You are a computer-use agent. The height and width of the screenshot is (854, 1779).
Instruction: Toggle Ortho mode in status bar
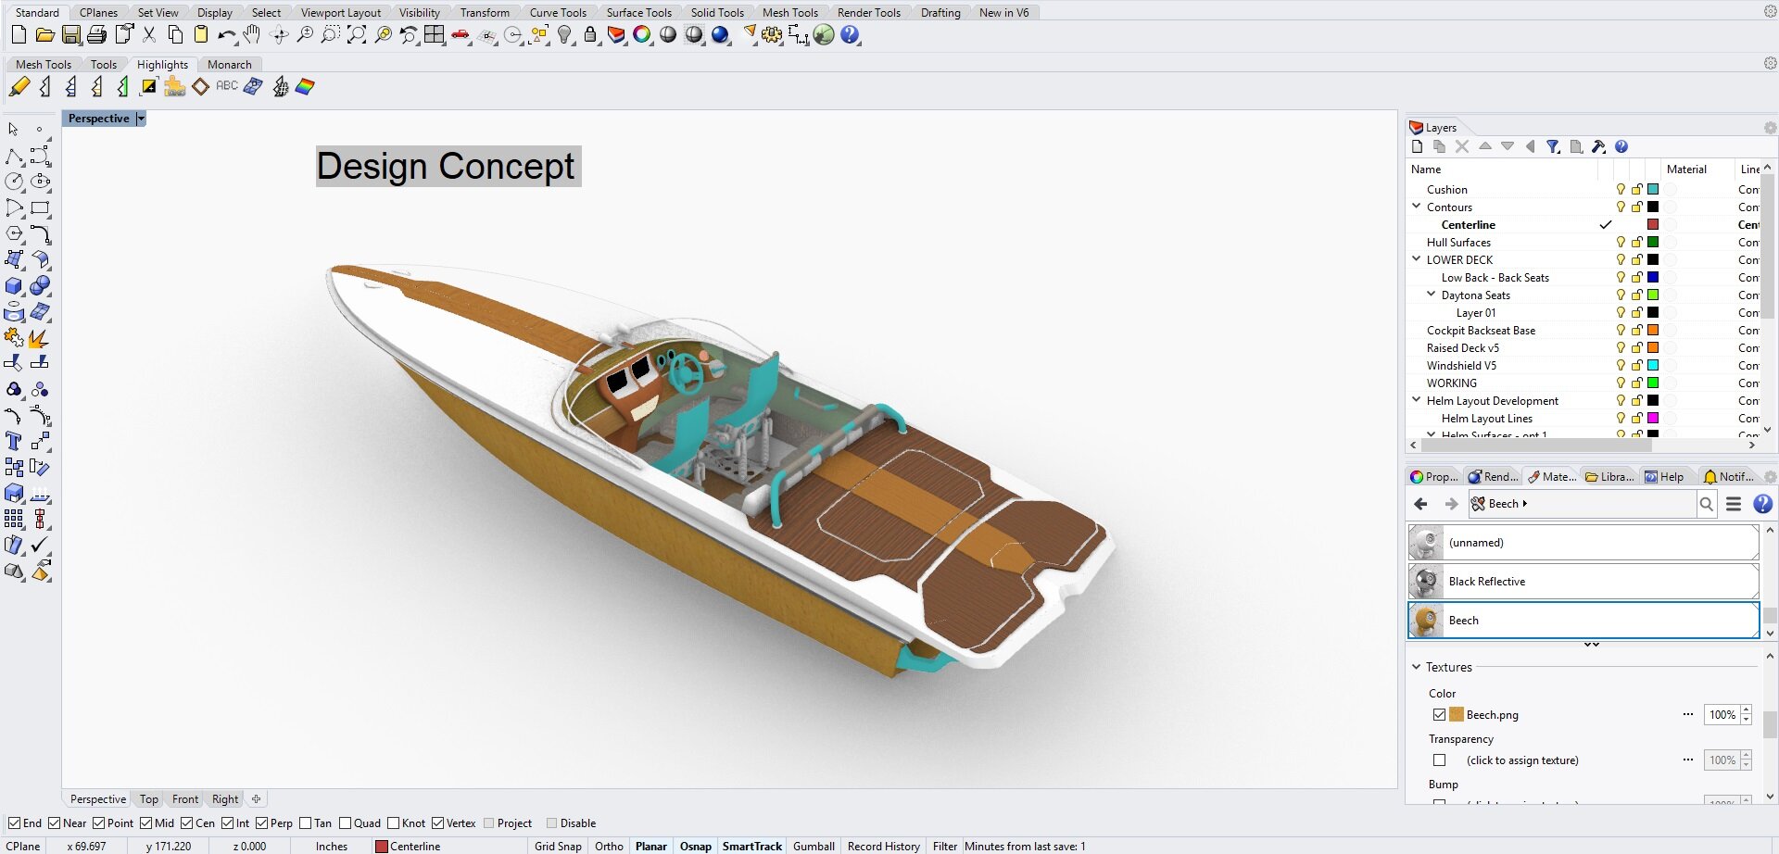pos(609,847)
